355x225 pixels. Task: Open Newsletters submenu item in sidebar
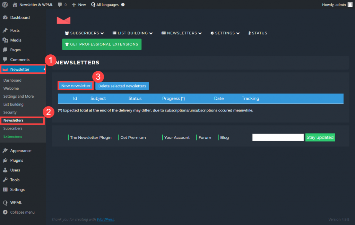(14, 120)
